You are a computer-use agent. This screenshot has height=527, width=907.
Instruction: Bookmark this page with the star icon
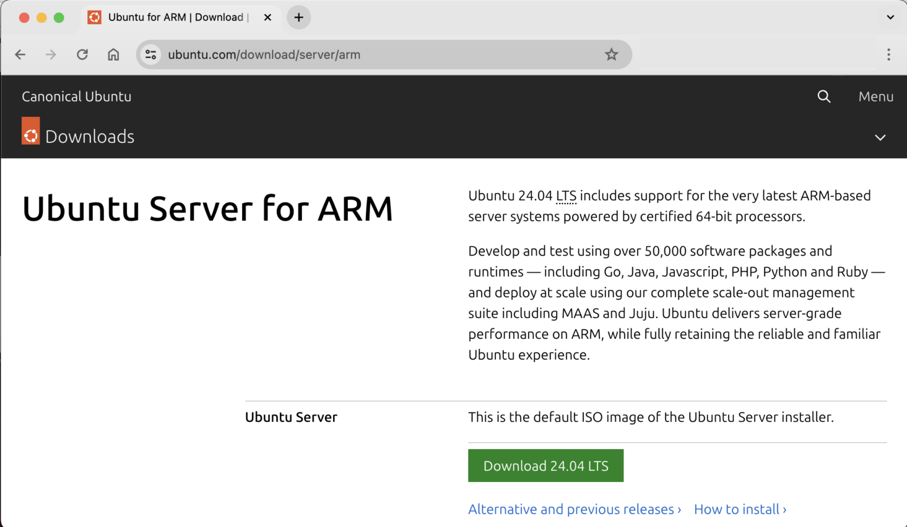(611, 55)
